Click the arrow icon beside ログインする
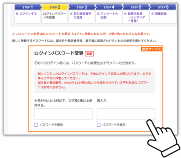This screenshot has width=181, height=158. (x=17, y=14)
